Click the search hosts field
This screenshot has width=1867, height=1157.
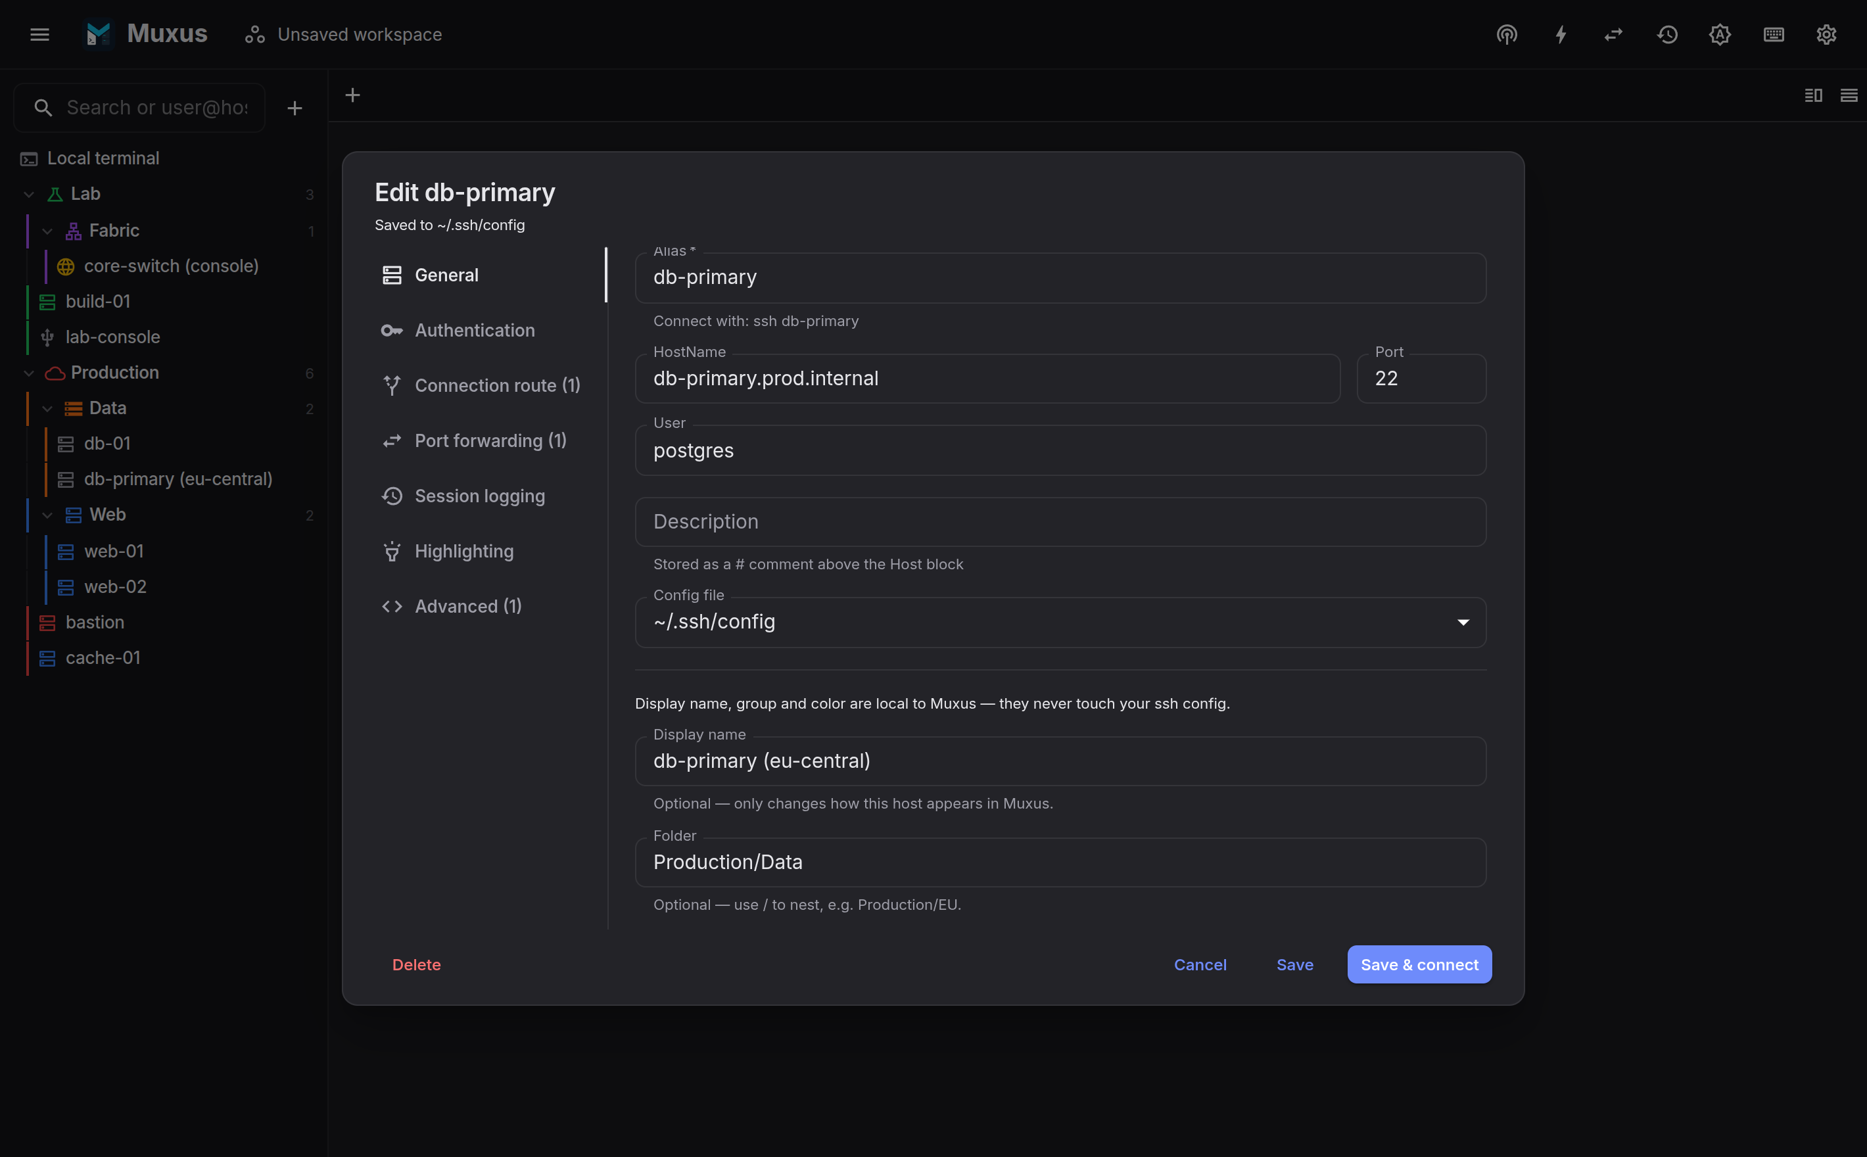click(x=140, y=108)
